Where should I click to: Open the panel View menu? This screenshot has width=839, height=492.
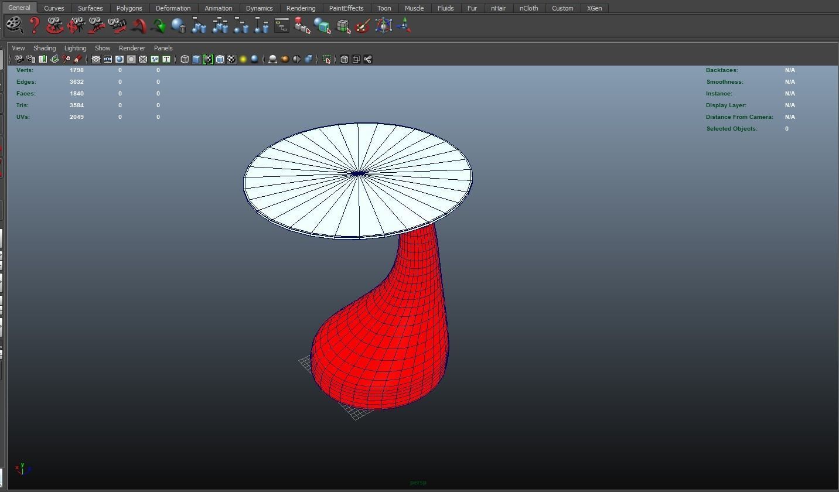(18, 48)
